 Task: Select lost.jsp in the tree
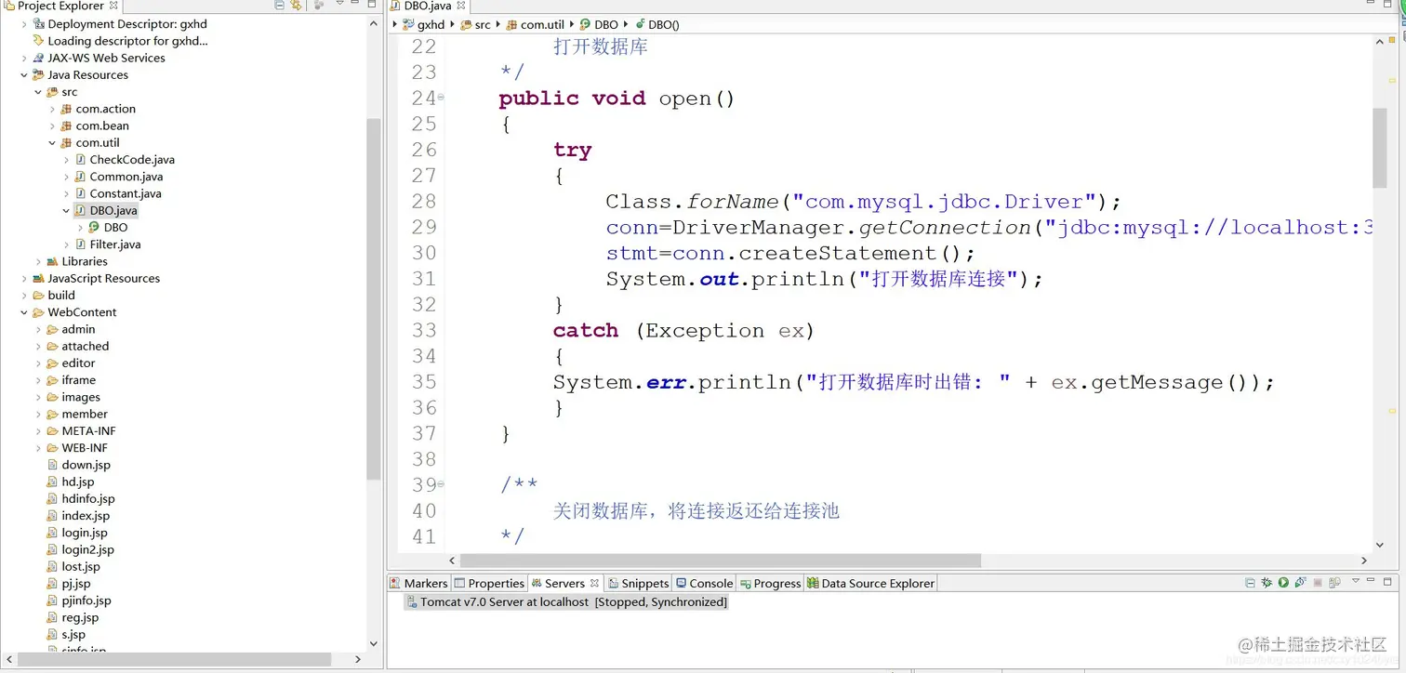click(x=80, y=567)
